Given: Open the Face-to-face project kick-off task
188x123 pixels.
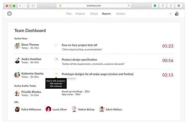Looking at the screenshot, I should (79, 45).
